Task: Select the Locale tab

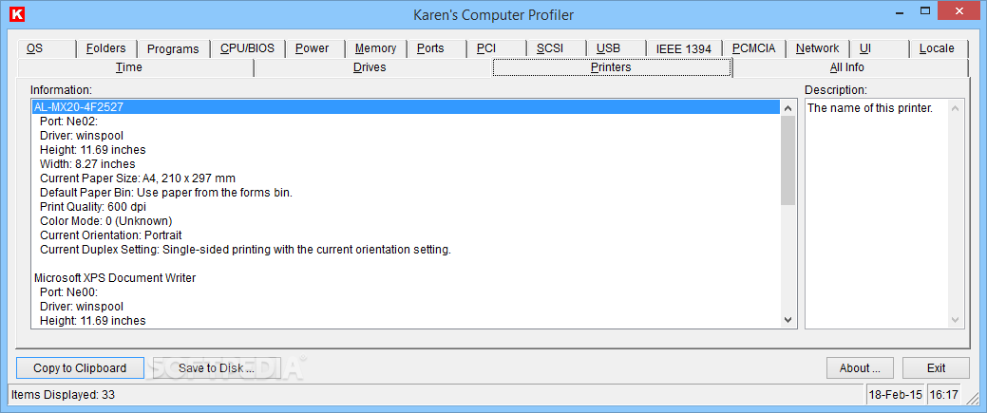Action: pyautogui.click(x=939, y=48)
